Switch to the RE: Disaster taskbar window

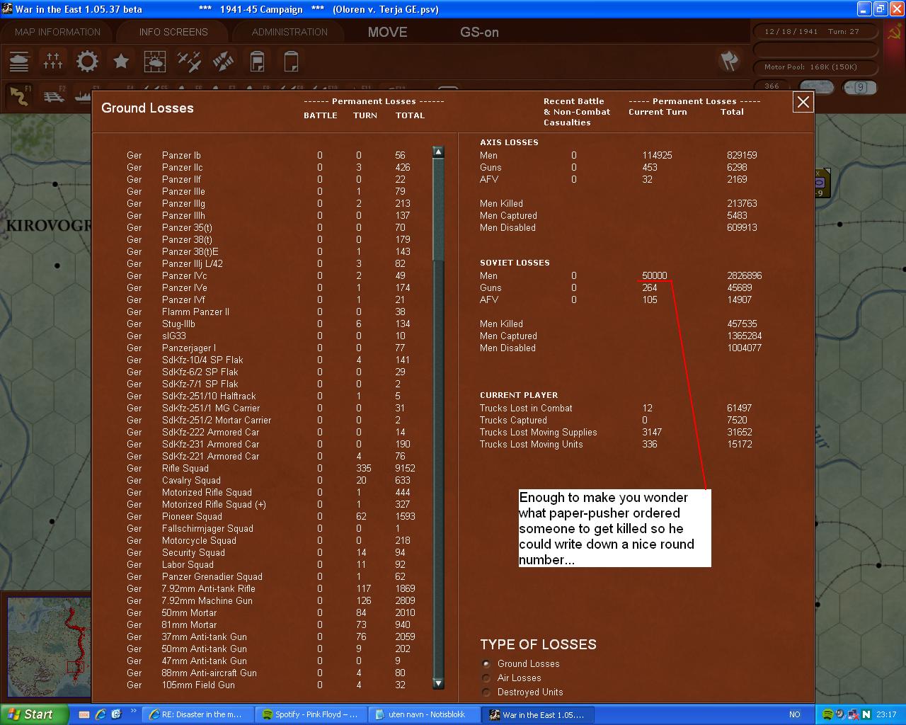199,714
